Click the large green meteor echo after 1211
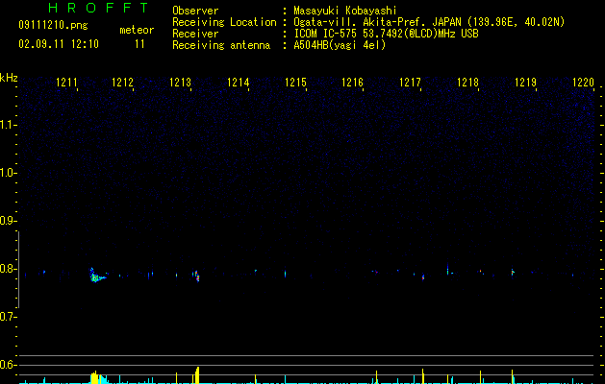Image resolution: width=605 pixels, height=384 pixels. 97,276
